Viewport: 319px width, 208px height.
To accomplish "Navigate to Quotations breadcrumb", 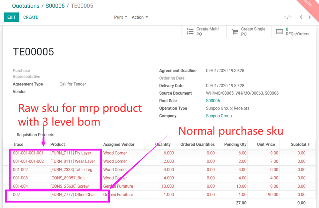I will [26, 6].
